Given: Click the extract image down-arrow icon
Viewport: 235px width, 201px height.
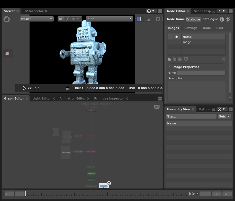Looking at the screenshot, I should (x=186, y=59).
